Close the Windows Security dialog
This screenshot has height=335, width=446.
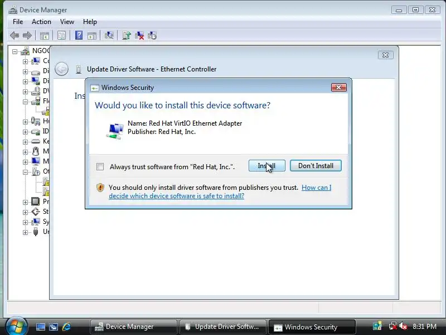click(339, 87)
